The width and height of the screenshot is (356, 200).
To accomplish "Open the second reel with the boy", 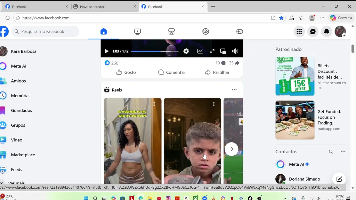I will (192, 141).
